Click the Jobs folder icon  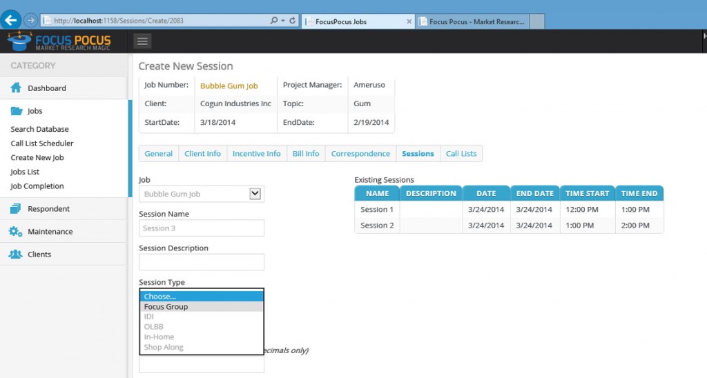16,111
